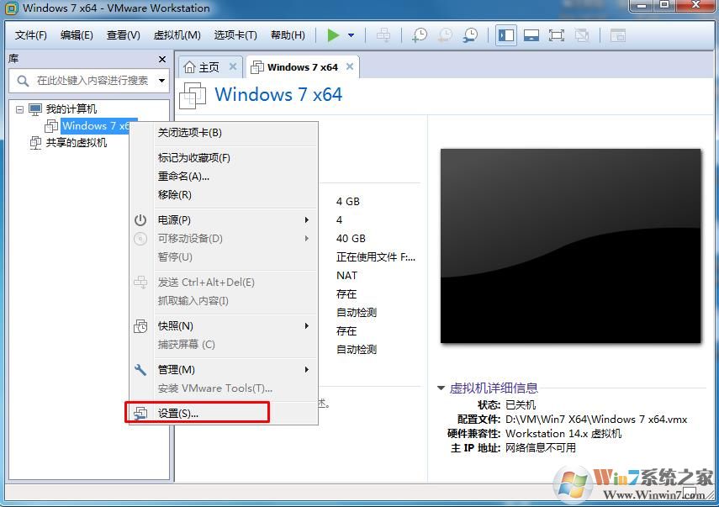Open the power options dropdown arrow beside play
The height and width of the screenshot is (507, 719).
(352, 35)
